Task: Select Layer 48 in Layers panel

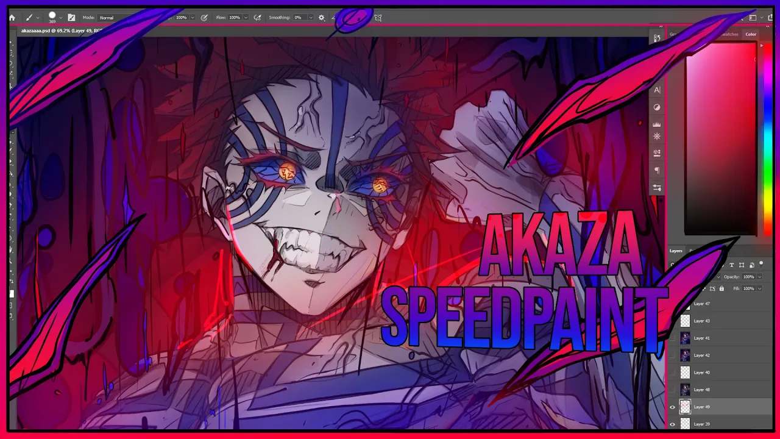Action: [x=720, y=389]
